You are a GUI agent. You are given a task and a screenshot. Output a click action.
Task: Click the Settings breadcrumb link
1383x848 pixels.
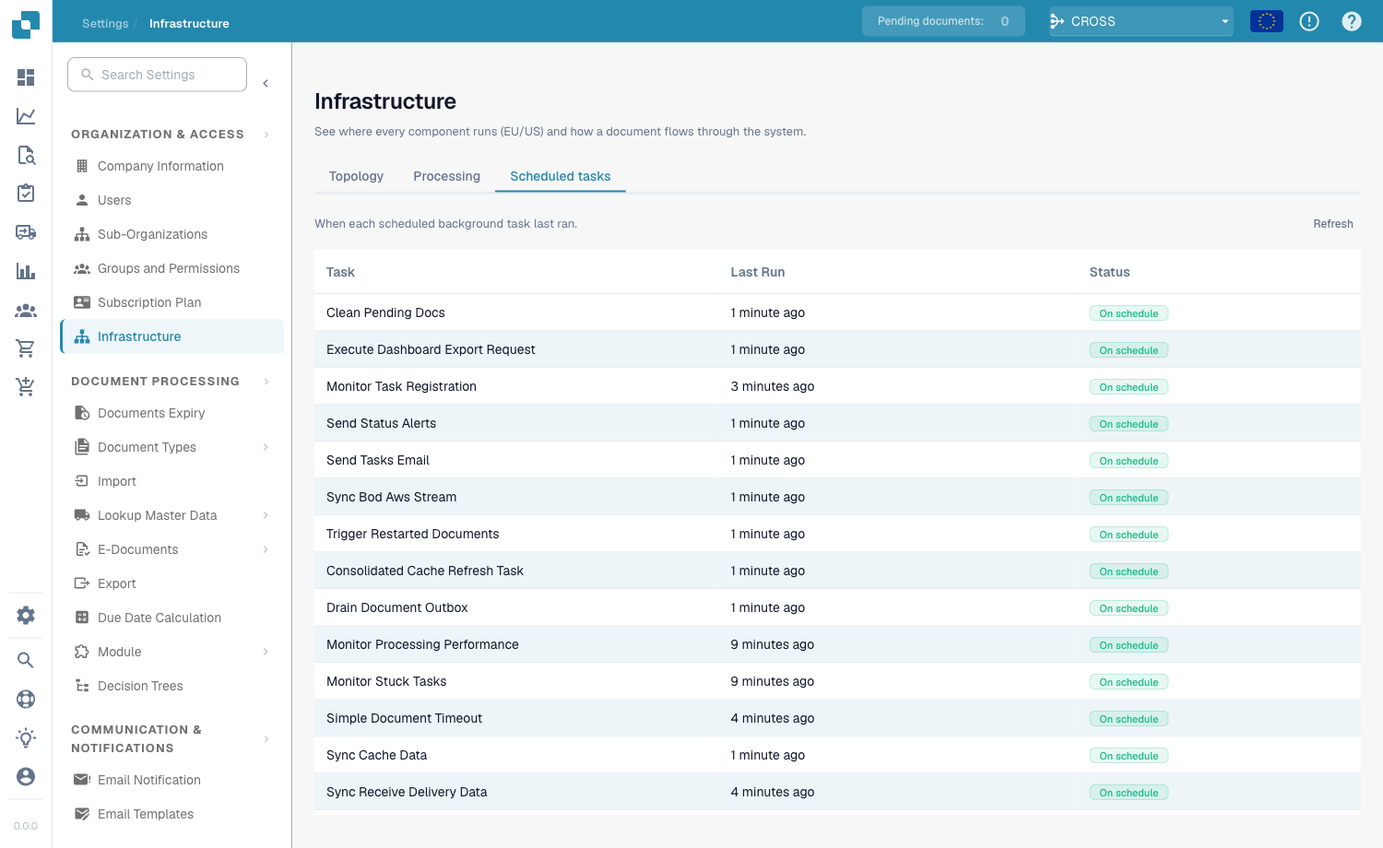click(105, 23)
